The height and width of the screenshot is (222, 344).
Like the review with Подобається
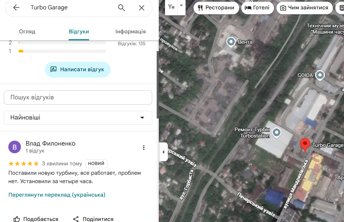click(36, 219)
